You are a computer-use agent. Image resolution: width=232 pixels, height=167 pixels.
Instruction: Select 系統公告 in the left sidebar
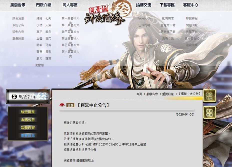pos(28,119)
